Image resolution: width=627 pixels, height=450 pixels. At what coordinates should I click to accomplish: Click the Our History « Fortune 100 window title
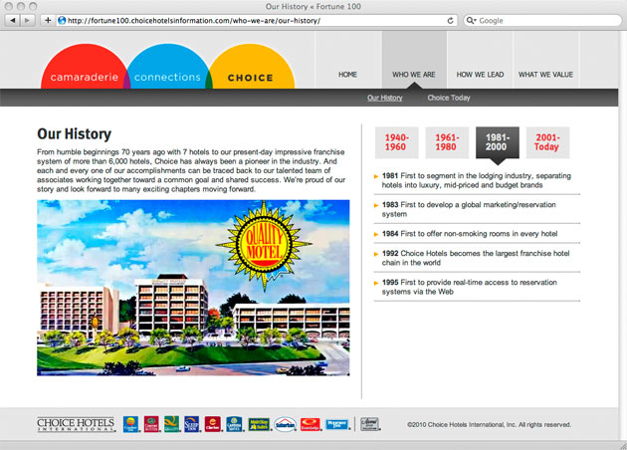[x=313, y=6]
